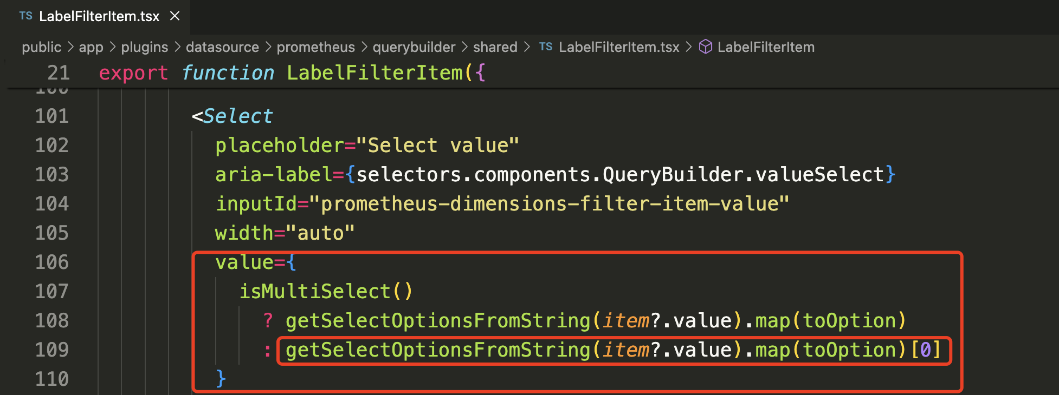Open the "app" breadcrumb dropdown
The image size is (1059, 395).
(x=91, y=47)
